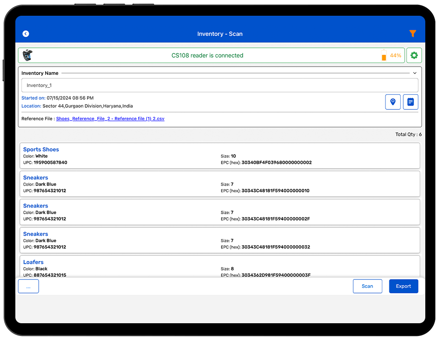Screen dimensions: 438x339
Task: Open the more options ellipsis button
Action: [x=28, y=286]
